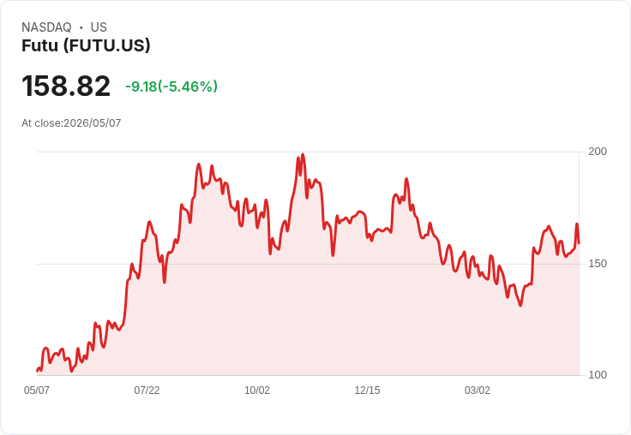631x435 pixels.
Task: Click the 05/07 date on x-axis
Action: (x=37, y=390)
